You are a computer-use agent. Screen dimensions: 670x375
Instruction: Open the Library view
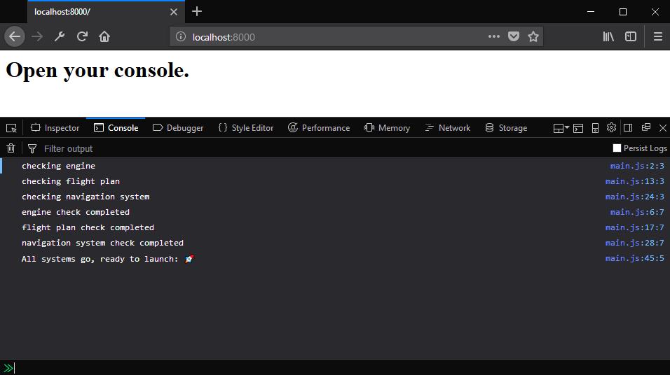click(x=608, y=36)
